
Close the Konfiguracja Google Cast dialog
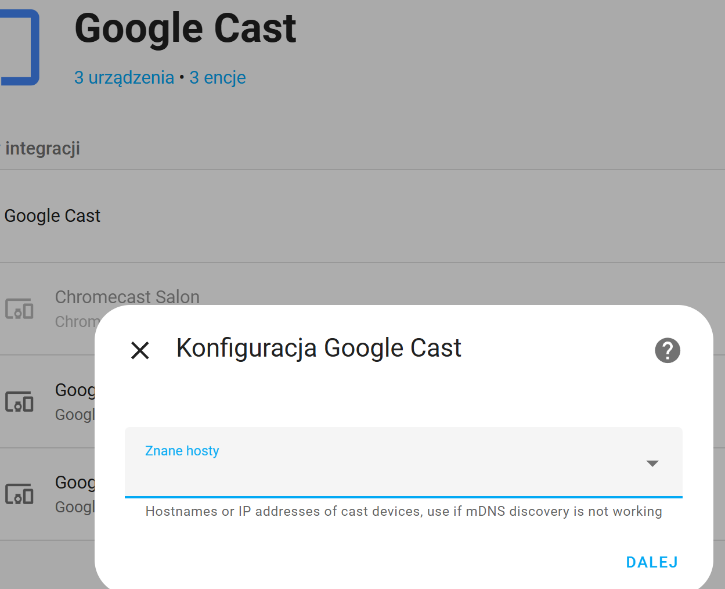[x=140, y=350]
